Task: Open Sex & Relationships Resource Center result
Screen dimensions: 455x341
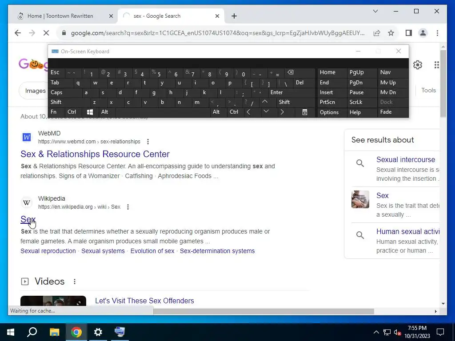Action: 95,154
